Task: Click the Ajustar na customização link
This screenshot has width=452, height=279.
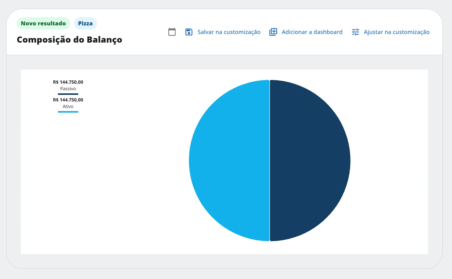Action: tap(397, 32)
